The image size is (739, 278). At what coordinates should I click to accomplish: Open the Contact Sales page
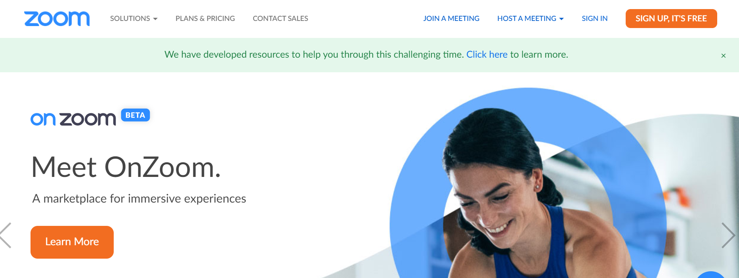[280, 19]
